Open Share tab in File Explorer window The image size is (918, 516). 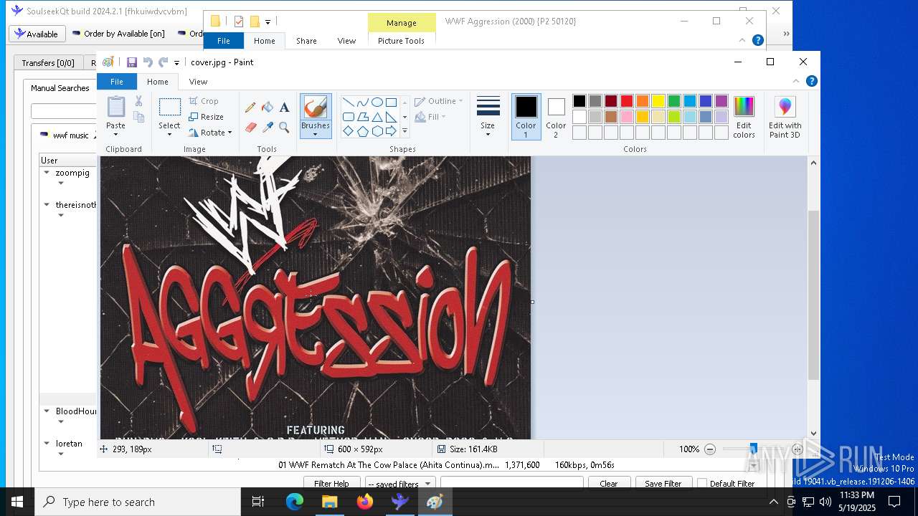pos(306,41)
